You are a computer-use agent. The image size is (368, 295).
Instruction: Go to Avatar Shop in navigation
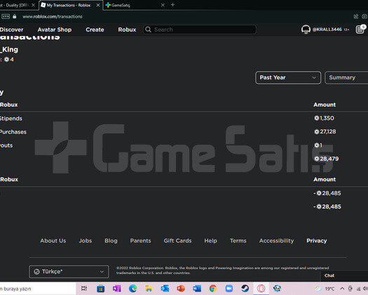(55, 29)
